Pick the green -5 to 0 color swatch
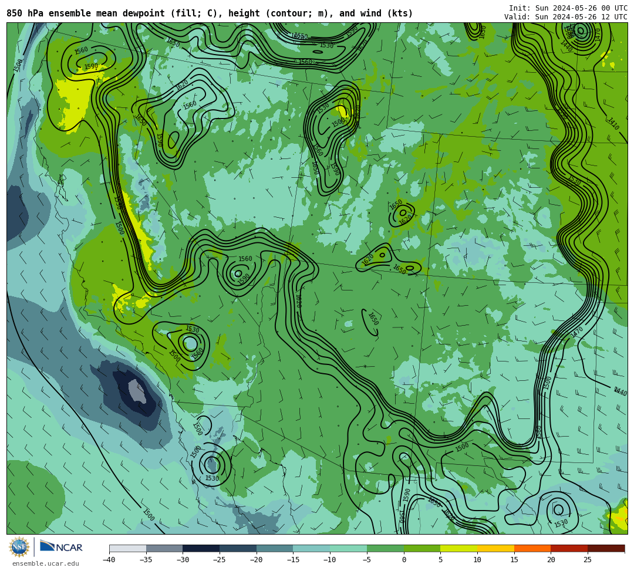The width and height of the screenshot is (634, 571). point(385,548)
